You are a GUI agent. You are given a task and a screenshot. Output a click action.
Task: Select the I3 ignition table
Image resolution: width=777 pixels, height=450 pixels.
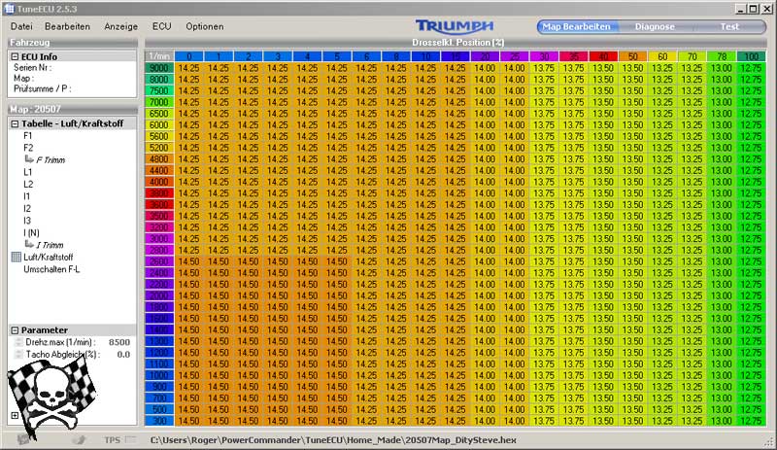pos(27,221)
